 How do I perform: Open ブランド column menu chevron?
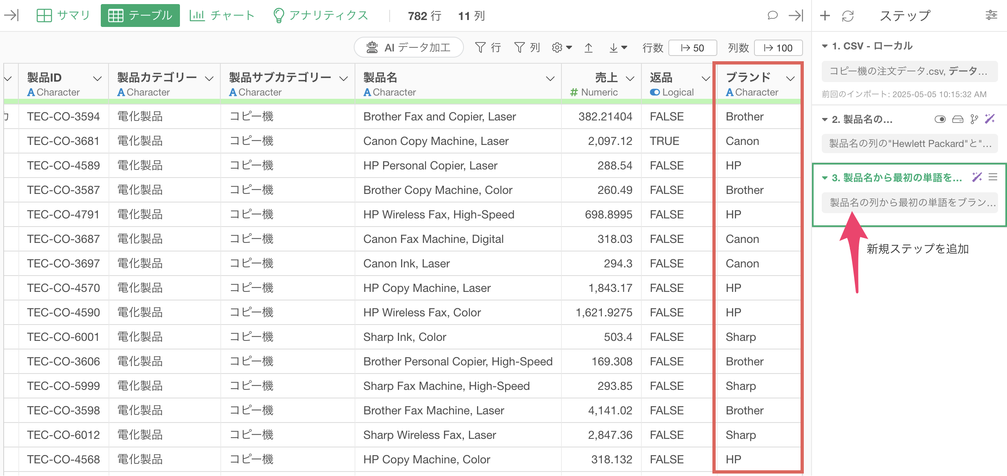(x=791, y=78)
